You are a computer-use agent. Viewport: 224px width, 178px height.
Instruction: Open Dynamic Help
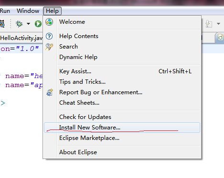point(122,57)
